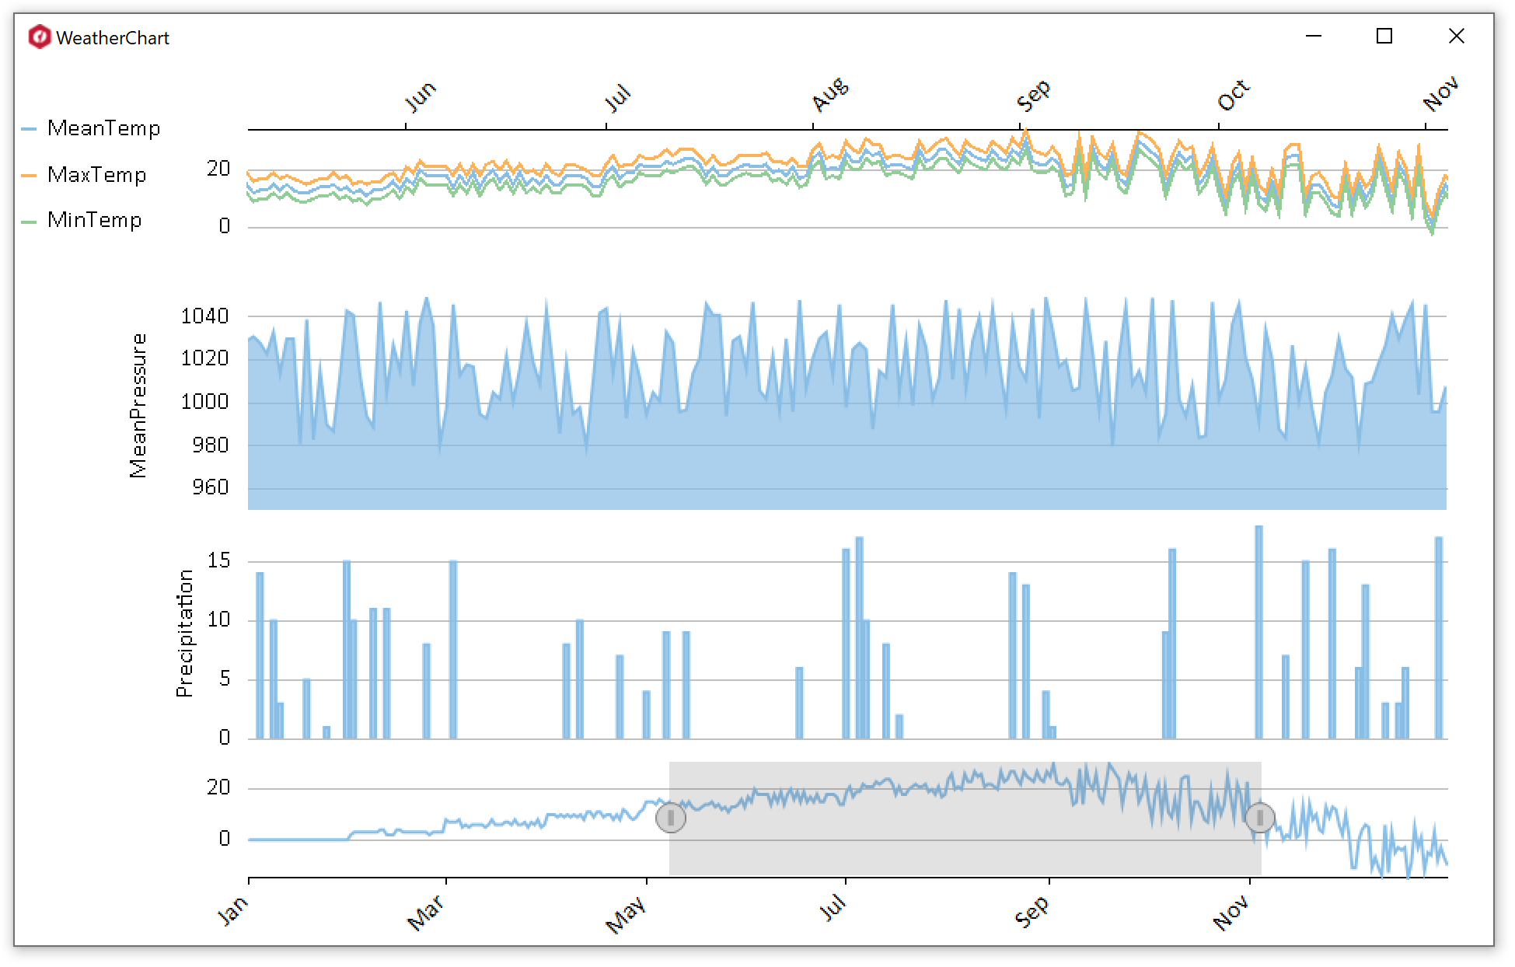Click the green MinTemp legend marker
This screenshot has width=1515, height=967.
tap(30, 222)
